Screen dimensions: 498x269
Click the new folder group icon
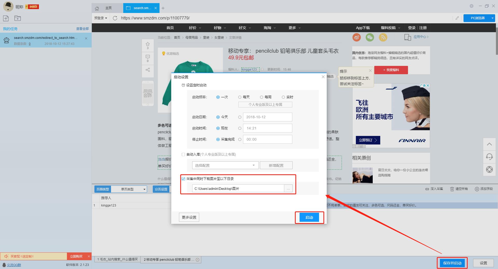pyautogui.click(x=18, y=18)
